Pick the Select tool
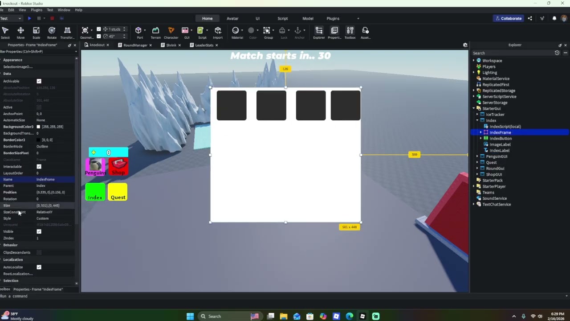This screenshot has width=570, height=321. 5,33
